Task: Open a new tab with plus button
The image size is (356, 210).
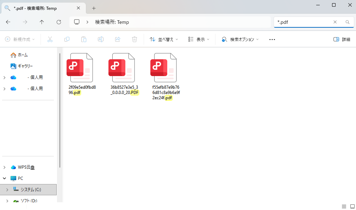Action: [94, 8]
